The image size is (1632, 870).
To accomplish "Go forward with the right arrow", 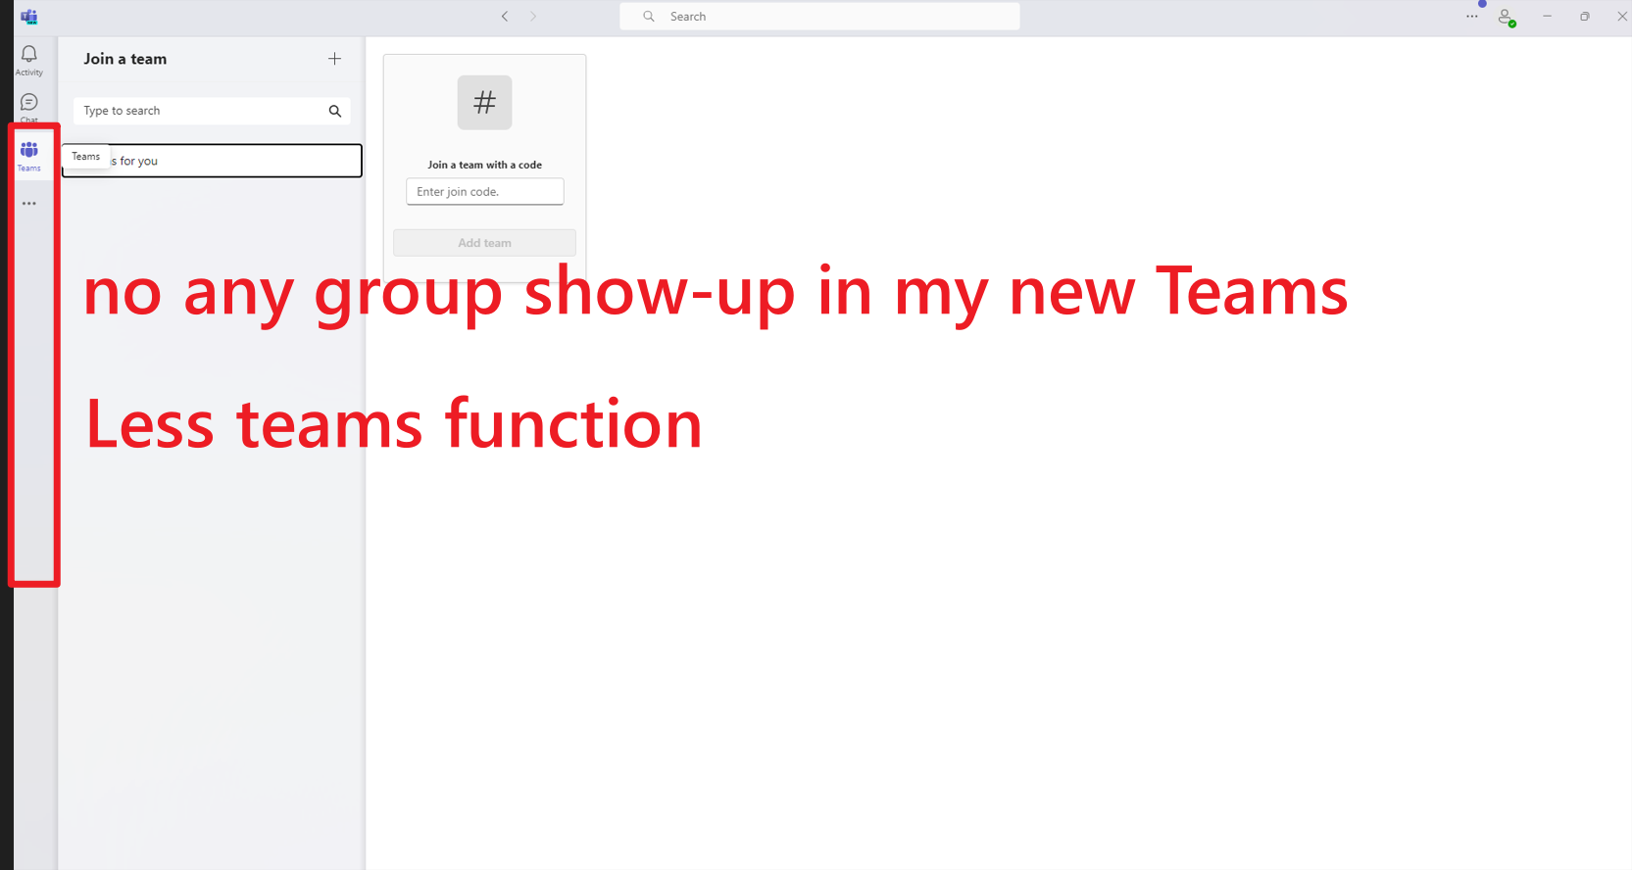I will [533, 17].
